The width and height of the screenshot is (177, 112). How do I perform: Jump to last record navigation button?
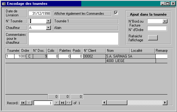tap(63, 103)
